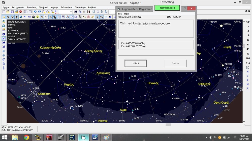The width and height of the screenshot is (252, 141).
Task: Toggle Alt-Az coordinate mode button
Action: point(4,39)
